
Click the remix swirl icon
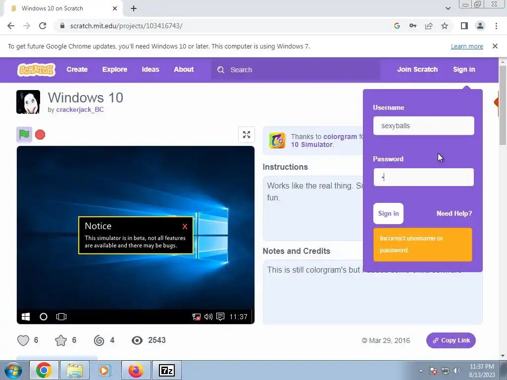[99, 340]
